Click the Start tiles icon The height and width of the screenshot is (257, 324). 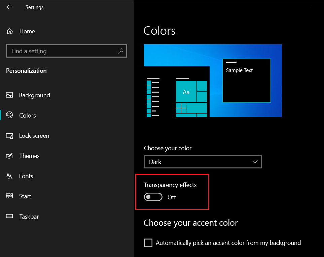coord(10,196)
